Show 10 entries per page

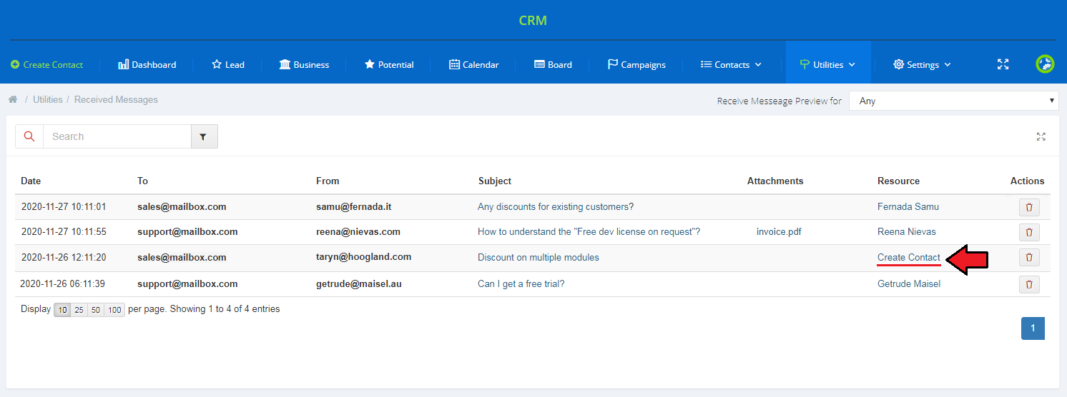click(62, 310)
